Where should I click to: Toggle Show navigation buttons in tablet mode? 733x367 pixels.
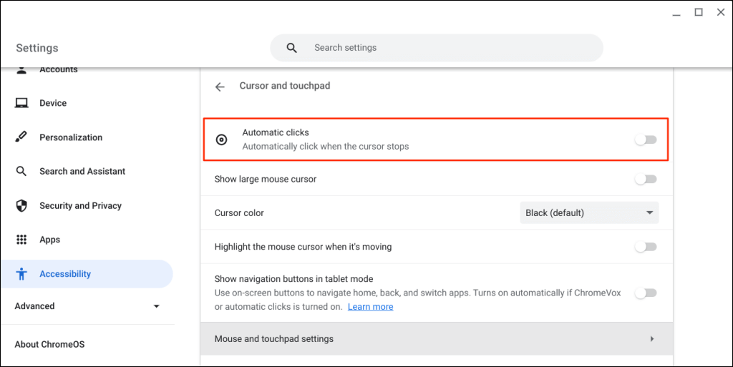[646, 293]
